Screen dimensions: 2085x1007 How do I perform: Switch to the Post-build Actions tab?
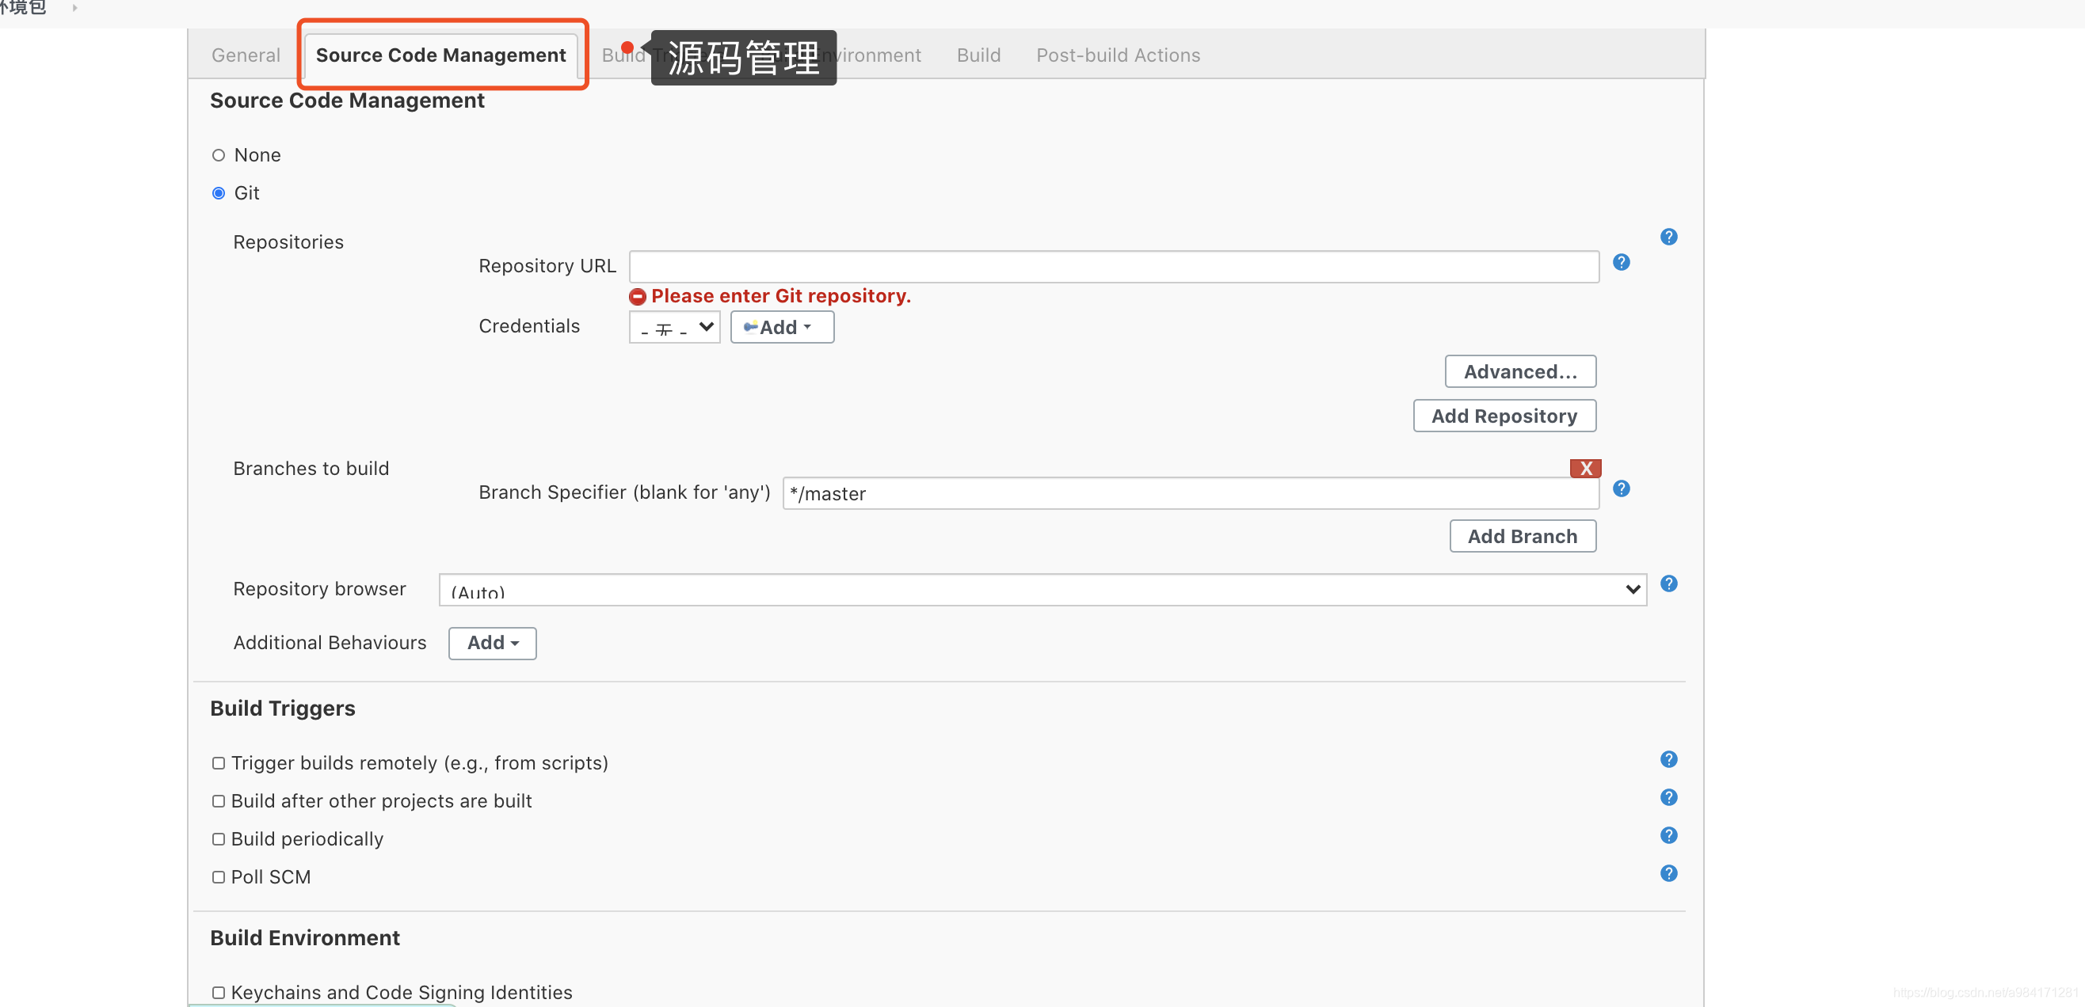pos(1119,55)
